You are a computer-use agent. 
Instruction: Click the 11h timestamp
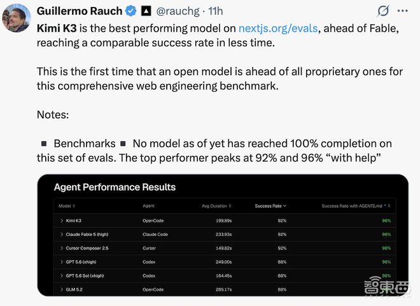[x=216, y=11]
